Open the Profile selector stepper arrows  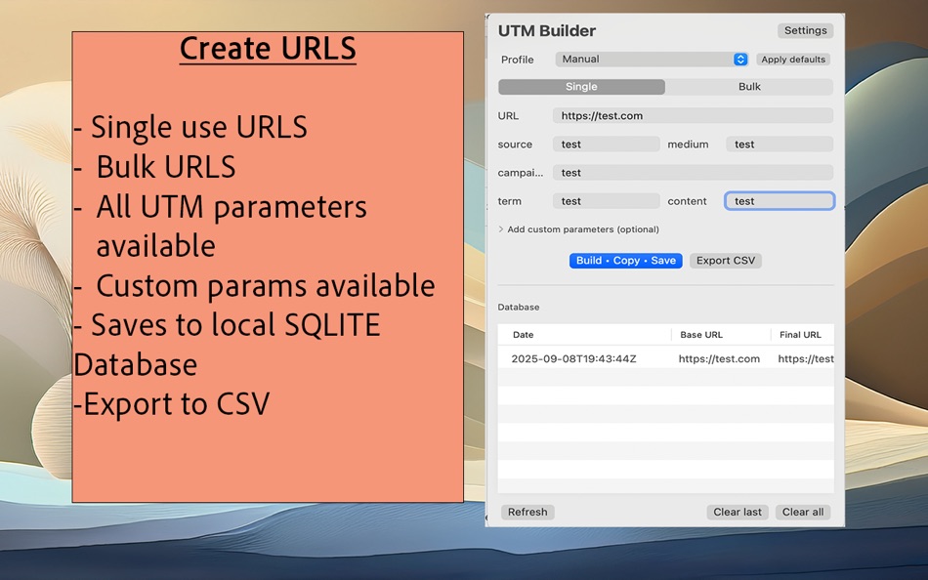click(x=739, y=59)
